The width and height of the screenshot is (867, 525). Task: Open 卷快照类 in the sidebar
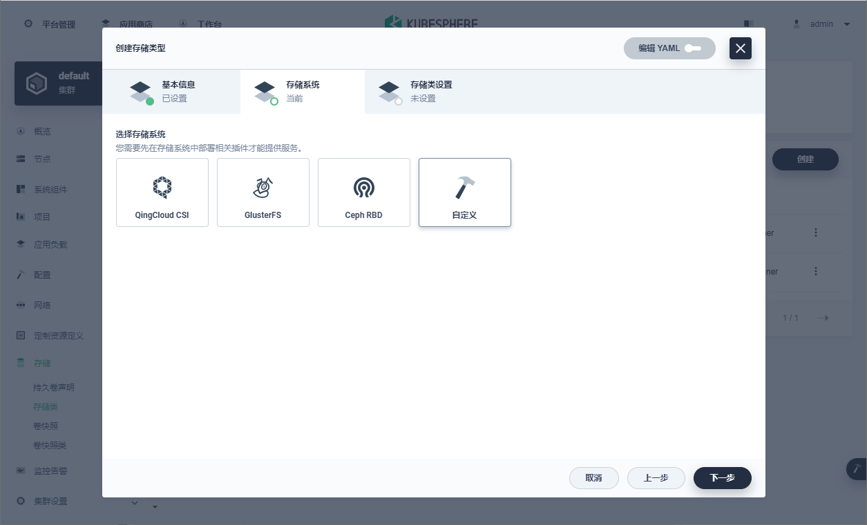[x=50, y=446]
